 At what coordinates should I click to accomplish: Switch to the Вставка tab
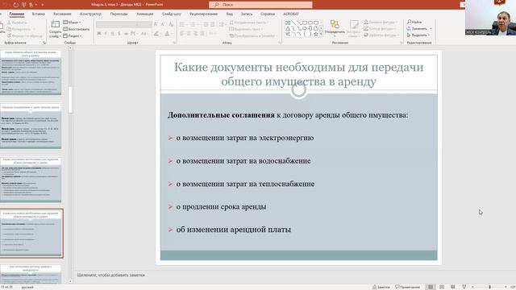click(x=39, y=14)
